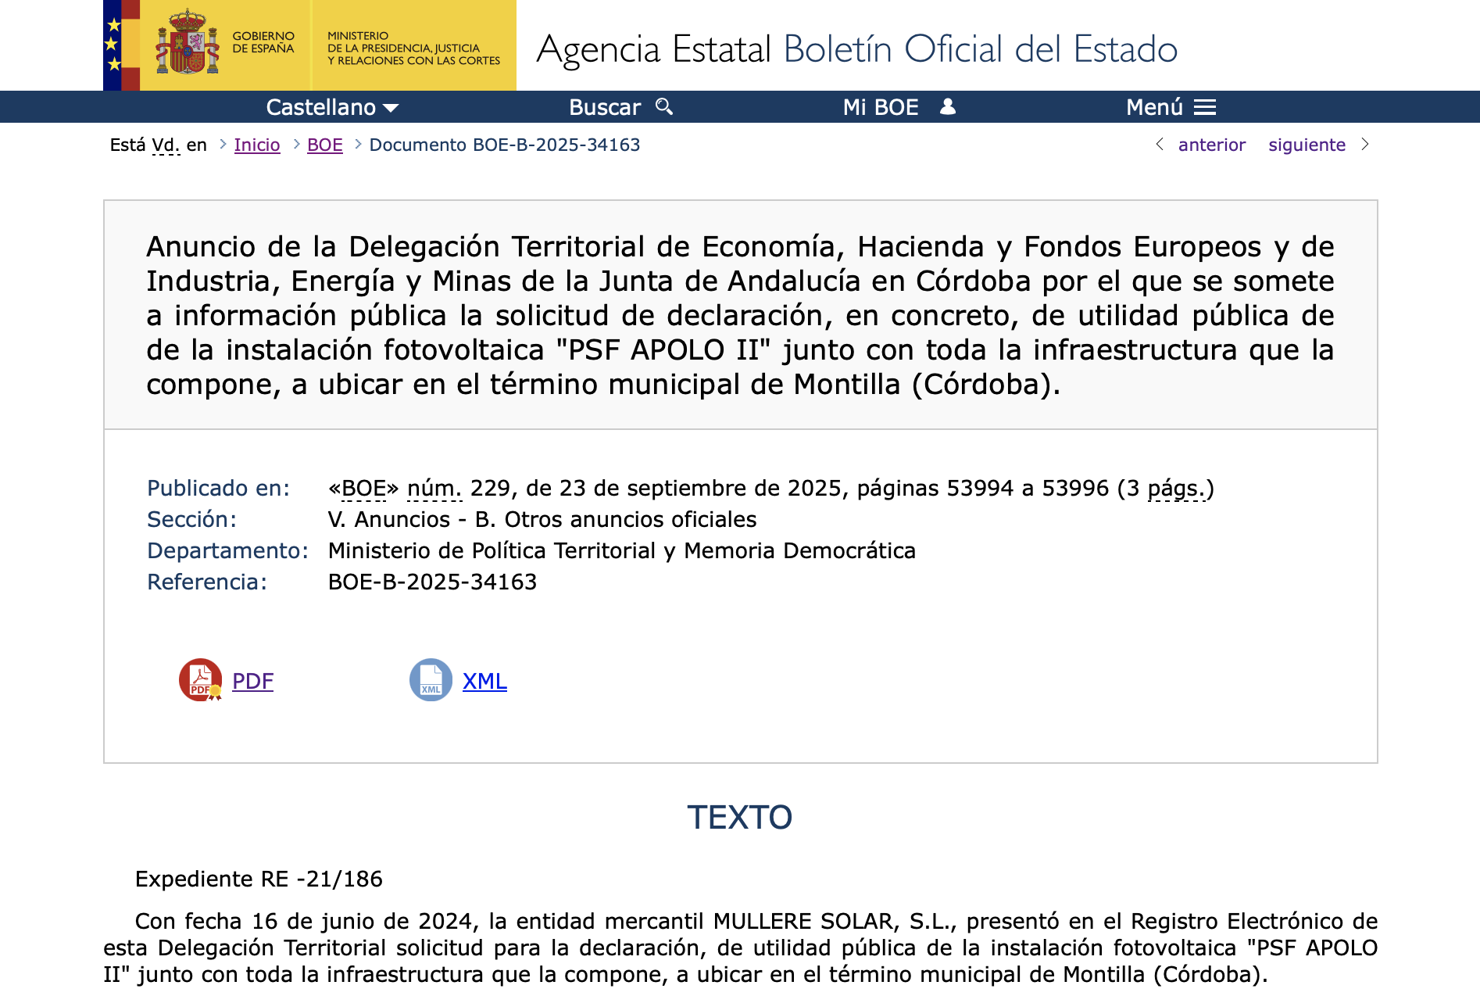Follow the BOE breadcrumb link
This screenshot has width=1480, height=996.
pyautogui.click(x=325, y=145)
